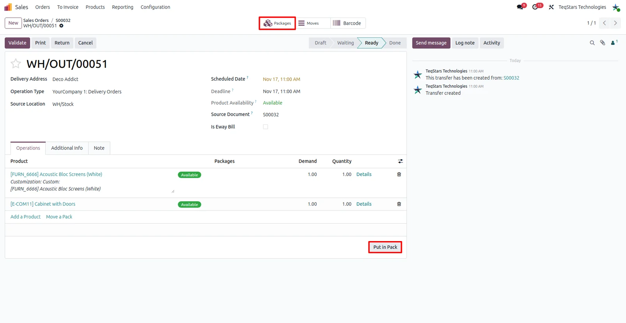Click the Validate button
This screenshot has height=323, width=626.
18,43
